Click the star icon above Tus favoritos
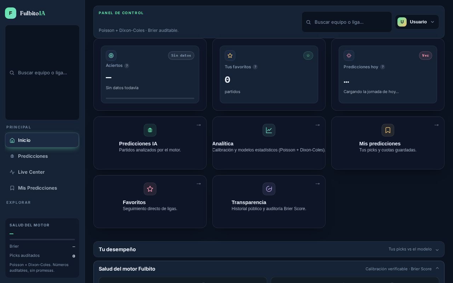Image resolution: width=453 pixels, height=283 pixels. pos(230,56)
